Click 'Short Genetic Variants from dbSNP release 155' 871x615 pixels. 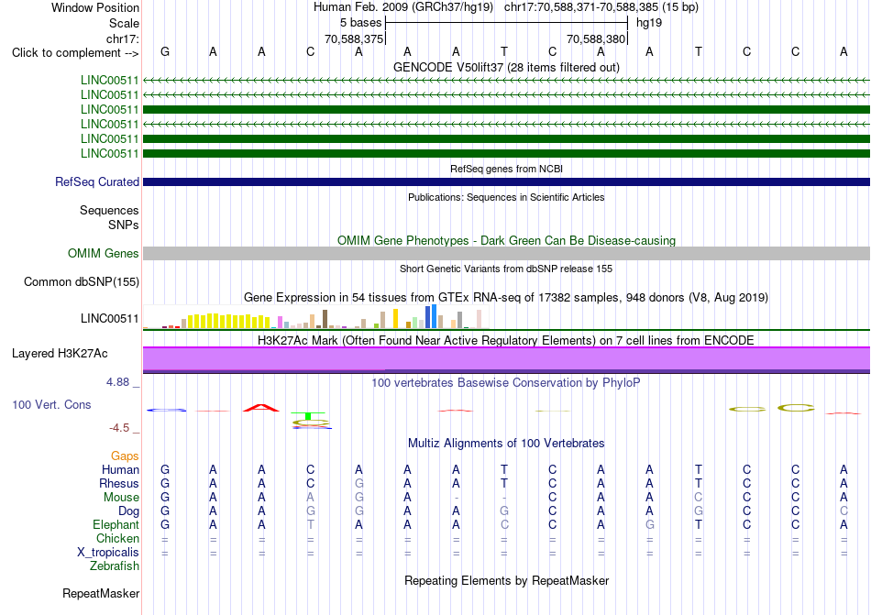point(506,269)
